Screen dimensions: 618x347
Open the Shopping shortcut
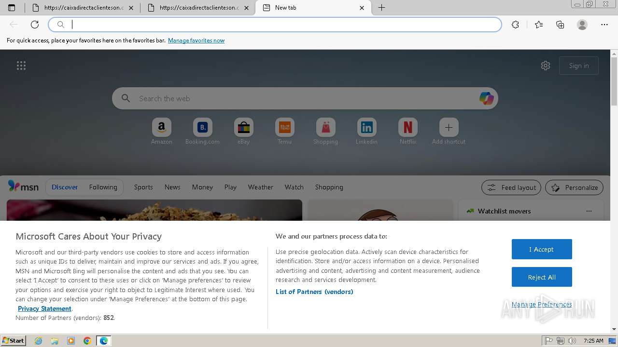pyautogui.click(x=325, y=132)
